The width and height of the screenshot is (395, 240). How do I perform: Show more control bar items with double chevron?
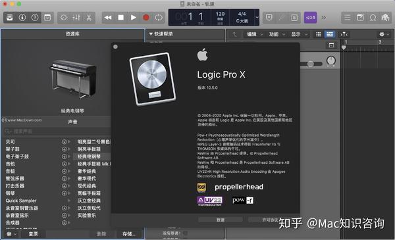[x=323, y=17]
